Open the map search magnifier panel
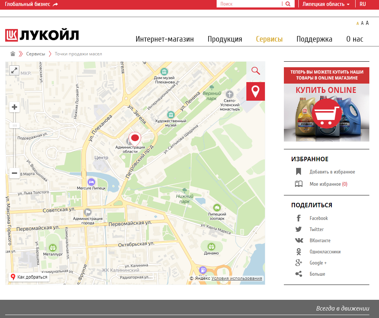Viewport: 379px width, 318px height. pos(256,71)
